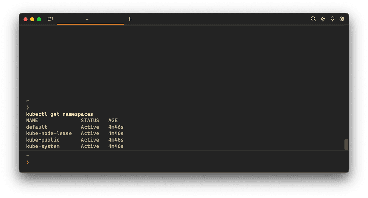Click the prompt chevron above the kubectl command
This screenshot has height=198, width=368.
click(x=28, y=107)
